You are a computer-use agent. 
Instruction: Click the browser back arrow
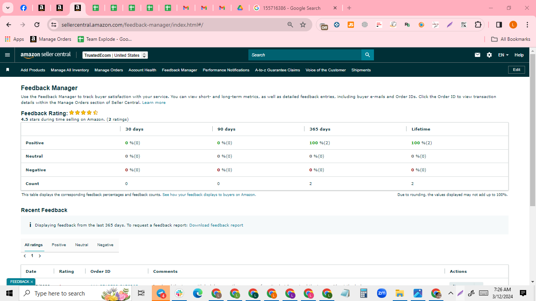(9, 25)
